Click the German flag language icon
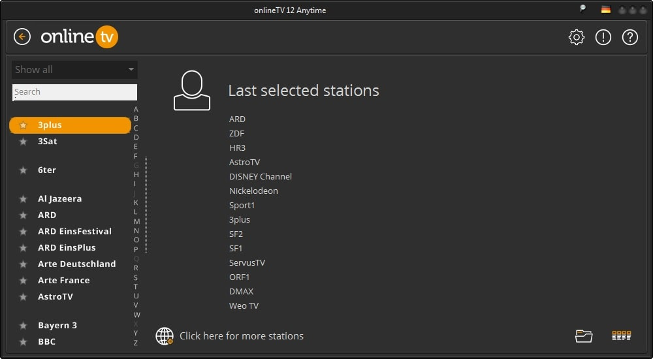This screenshot has width=653, height=359. pyautogui.click(x=606, y=10)
